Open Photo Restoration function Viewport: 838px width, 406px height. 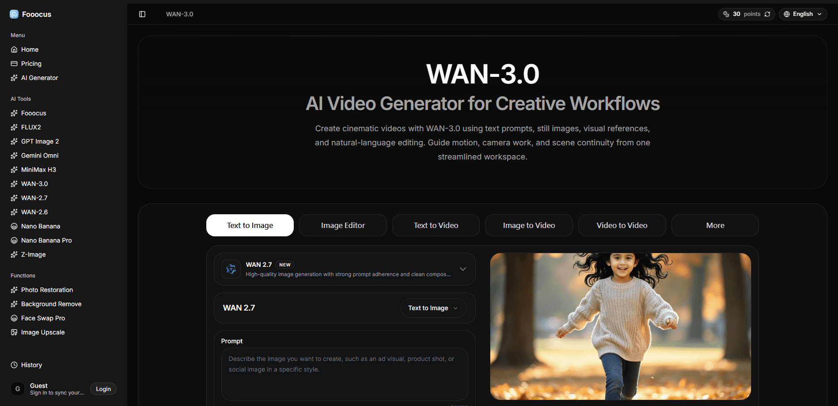click(x=64, y=290)
